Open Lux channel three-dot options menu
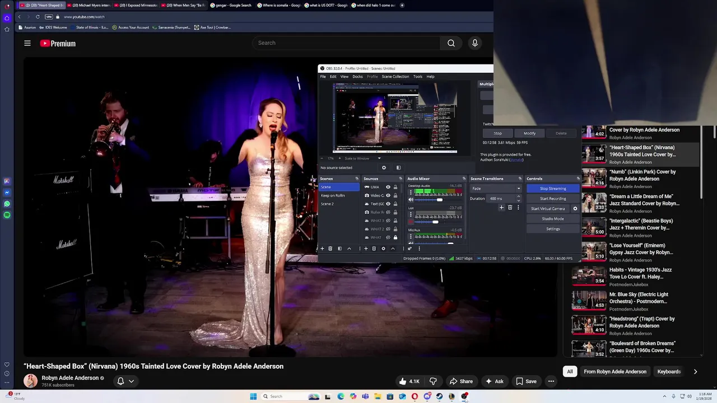This screenshot has width=717, height=403. [411, 214]
